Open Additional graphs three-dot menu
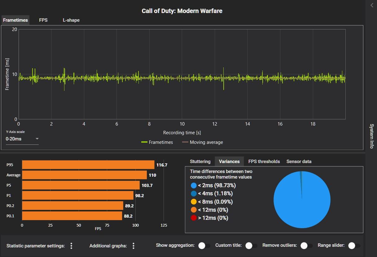The width and height of the screenshot is (377, 257). click(x=134, y=246)
